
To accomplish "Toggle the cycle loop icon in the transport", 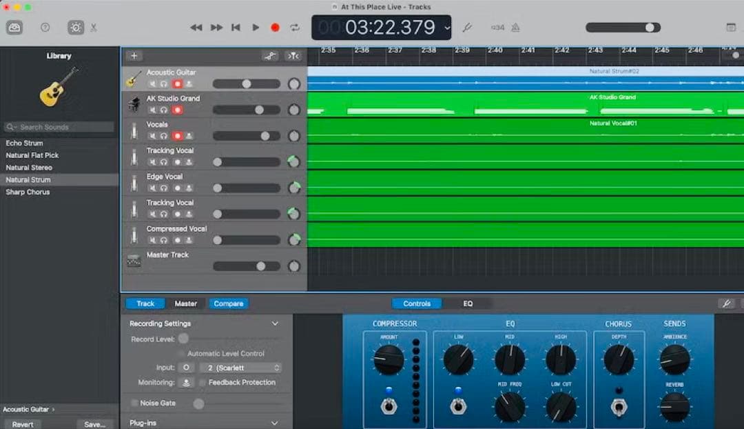I will click(x=293, y=28).
